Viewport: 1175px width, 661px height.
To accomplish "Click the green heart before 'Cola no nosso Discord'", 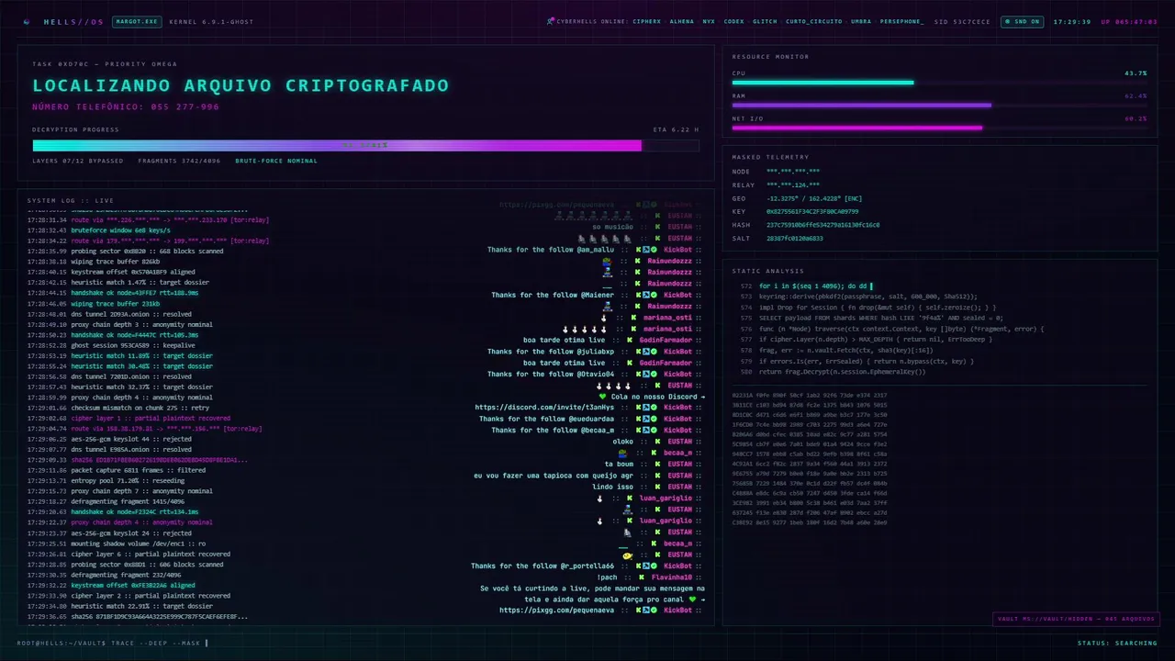I will (603, 397).
